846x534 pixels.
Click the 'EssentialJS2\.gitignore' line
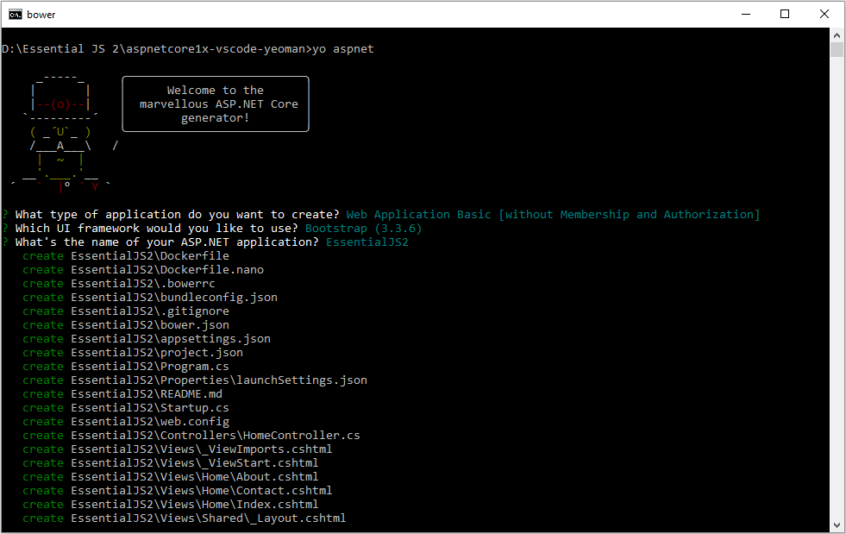[x=126, y=311]
